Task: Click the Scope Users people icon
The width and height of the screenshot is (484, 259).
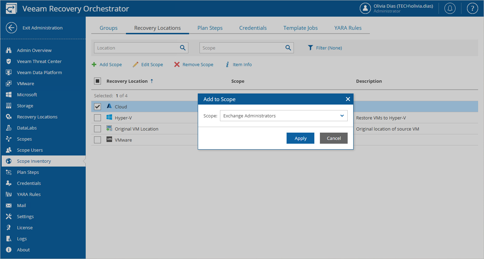Action: pos(9,150)
